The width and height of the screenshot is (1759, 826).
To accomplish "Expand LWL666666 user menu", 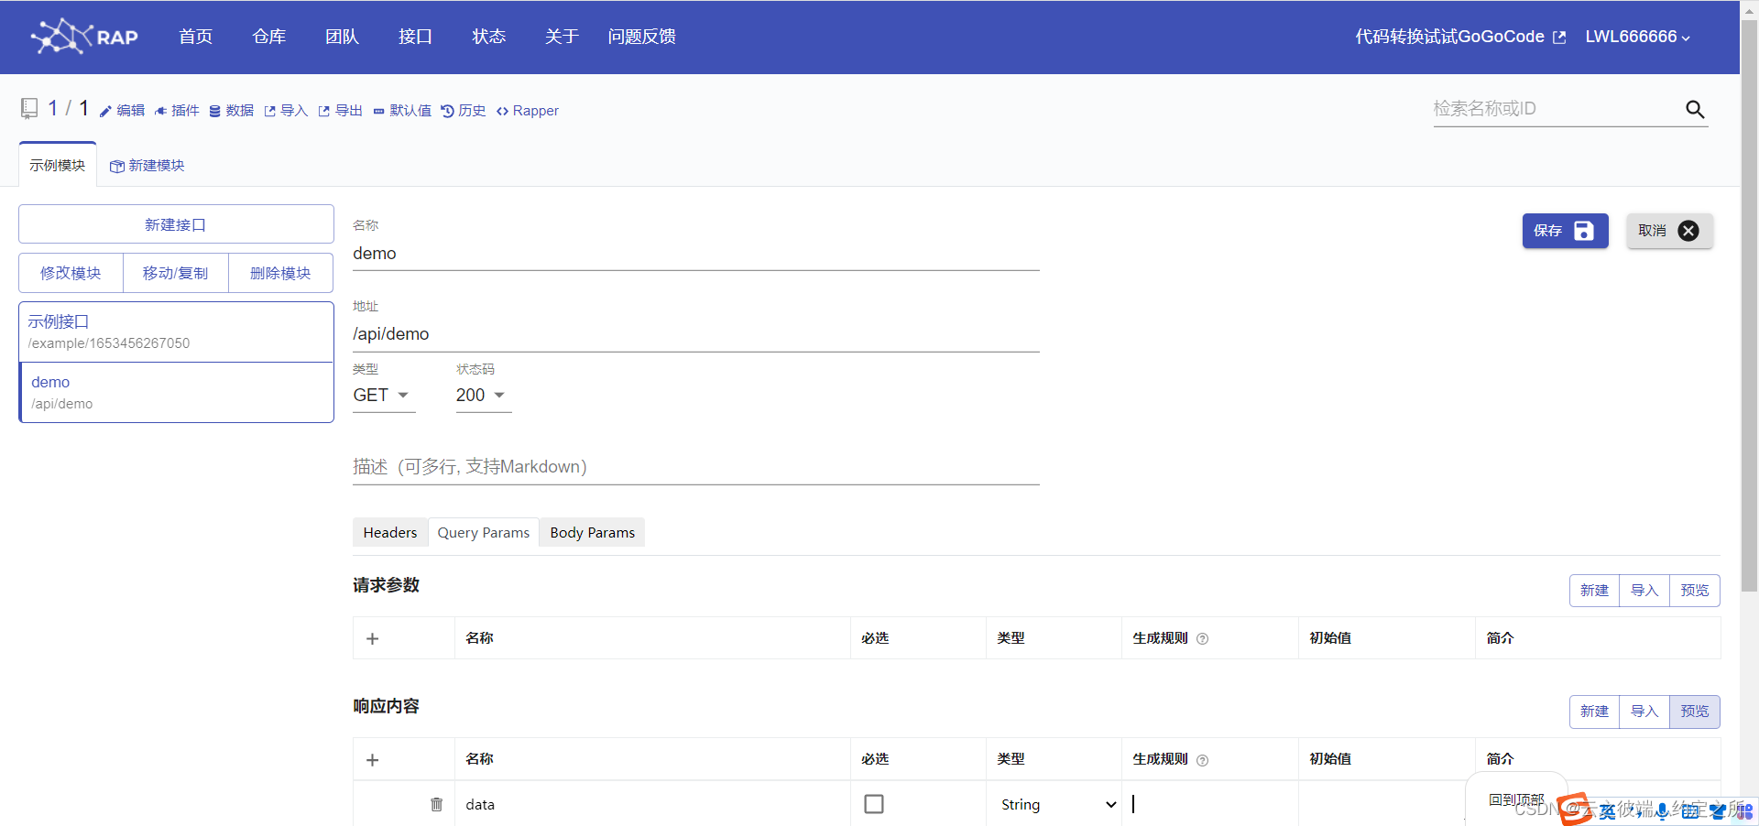I will point(1638,37).
